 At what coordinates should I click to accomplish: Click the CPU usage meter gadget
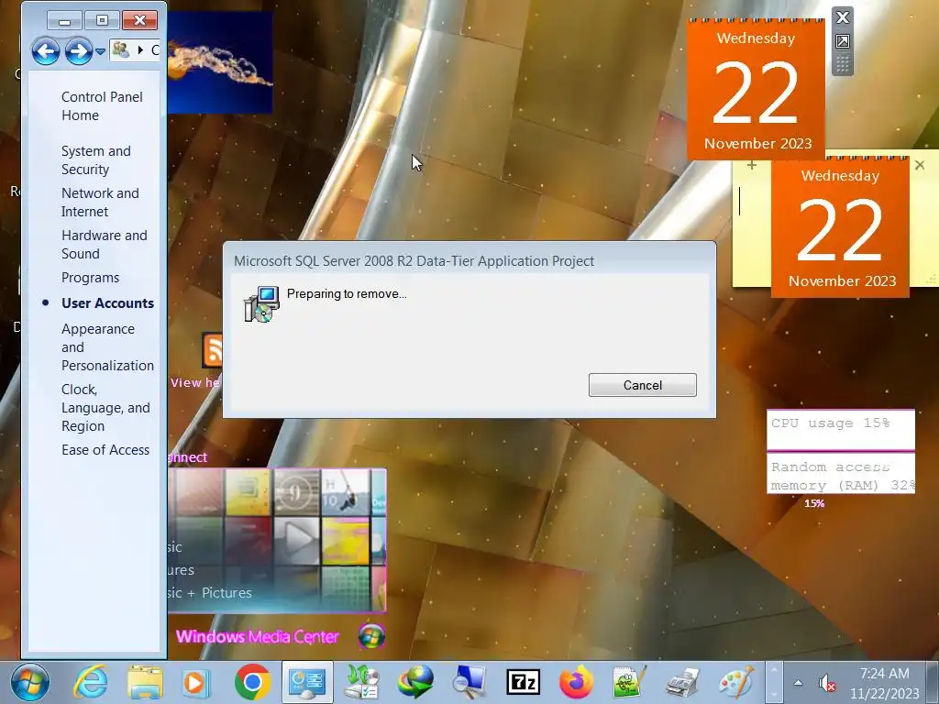tap(841, 430)
